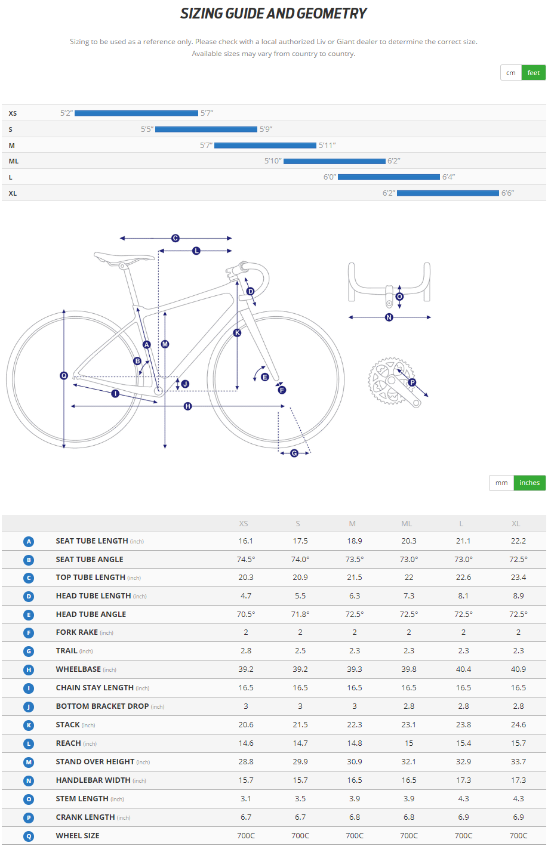Click the Sizing Guide and Geometry heading
Viewport: 551px width, 852px height.
(x=273, y=14)
